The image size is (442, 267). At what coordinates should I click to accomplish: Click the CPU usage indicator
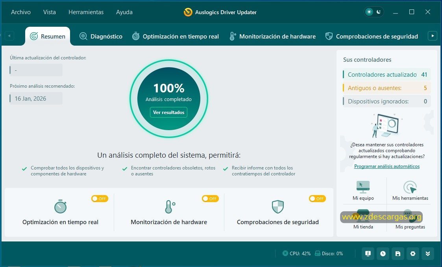[x=296, y=254]
